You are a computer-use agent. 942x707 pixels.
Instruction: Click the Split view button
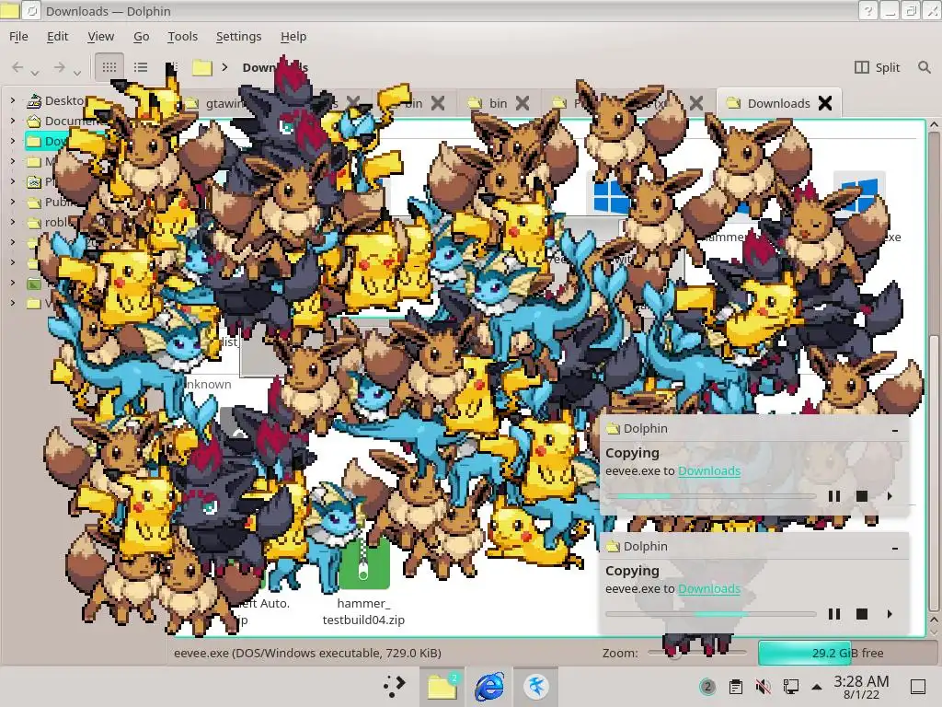(877, 67)
